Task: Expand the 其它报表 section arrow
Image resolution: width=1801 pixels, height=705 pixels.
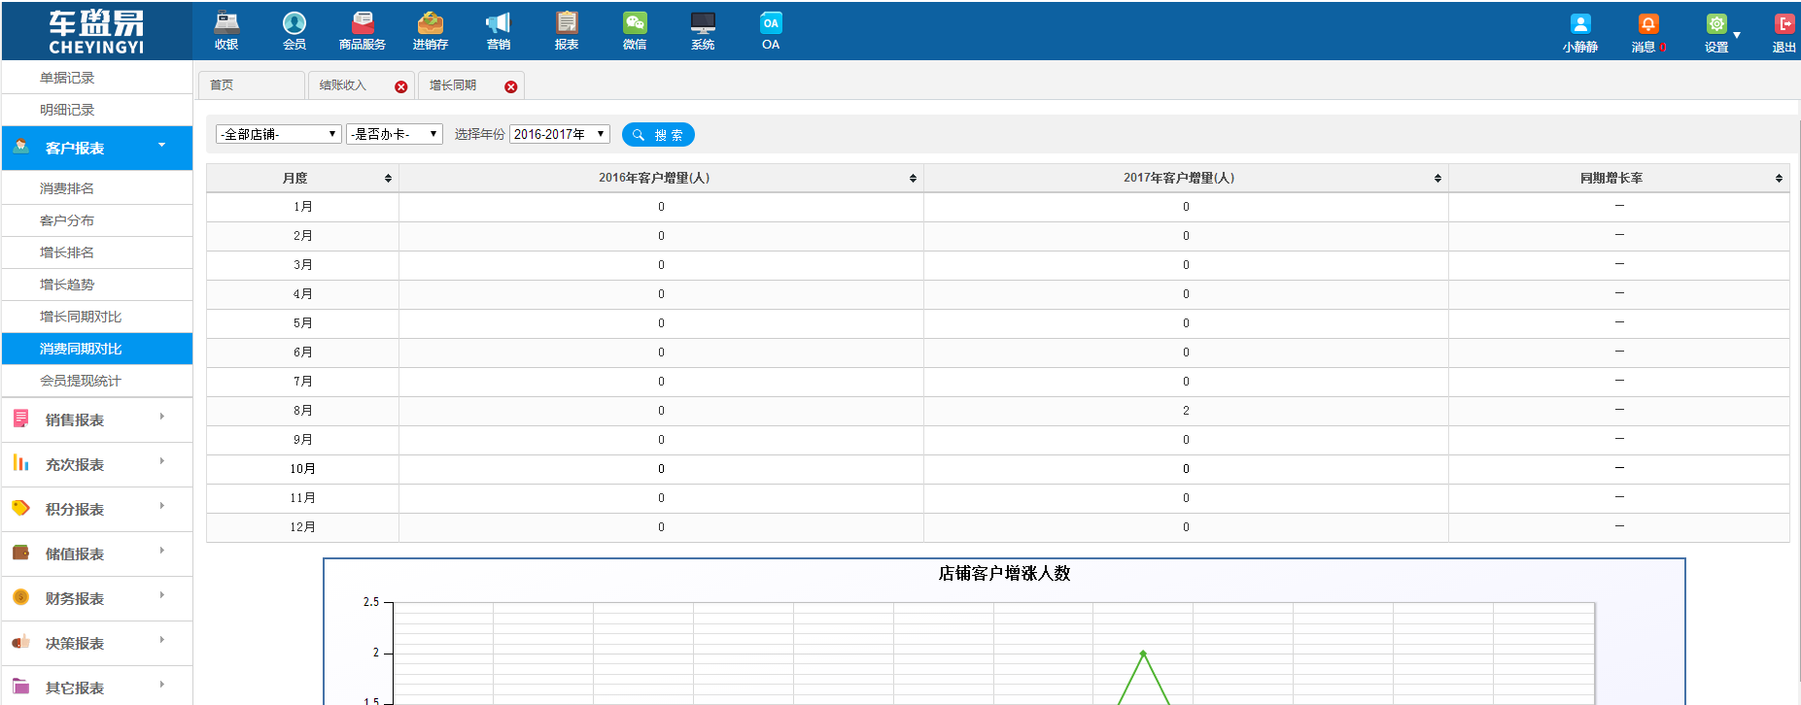Action: click(161, 685)
